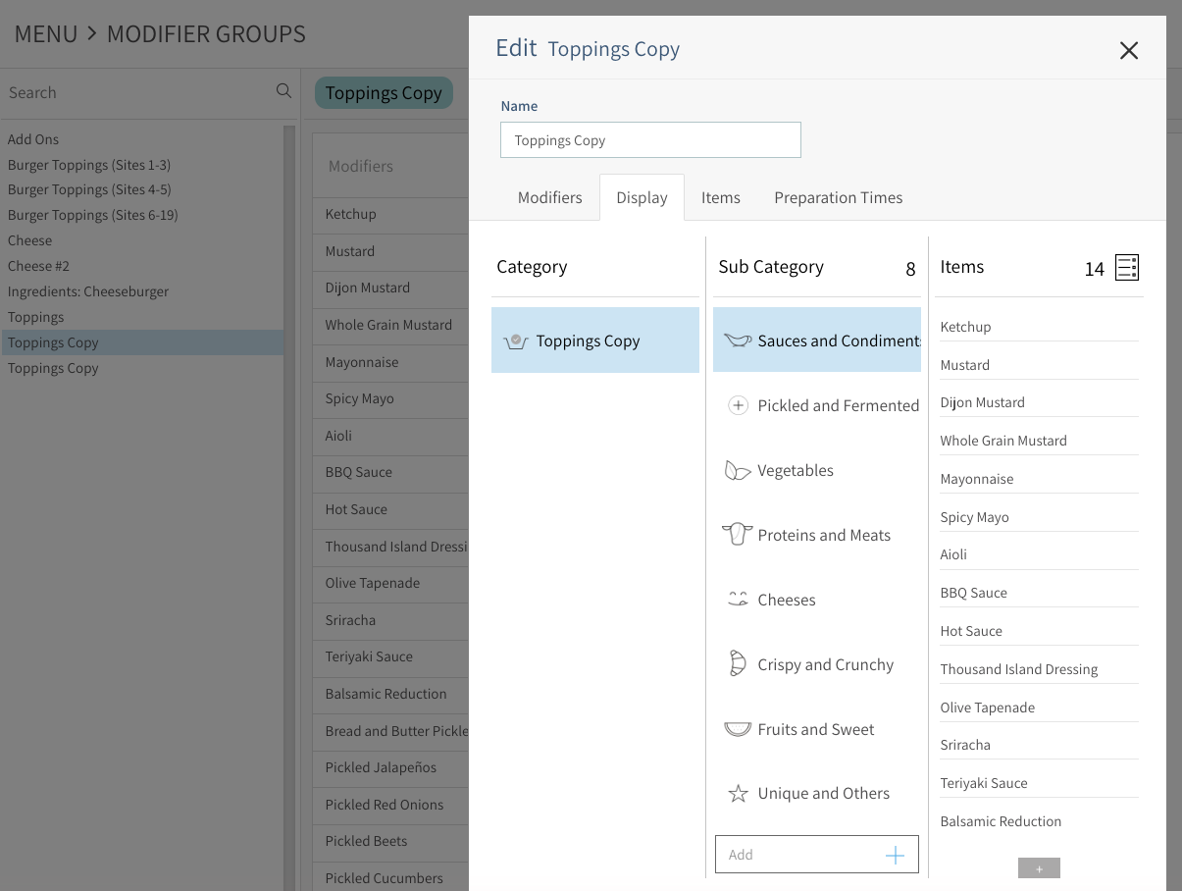Viewport: 1182px width, 891px height.
Task: Close the Edit Toppings Copy dialog
Action: 1129,50
